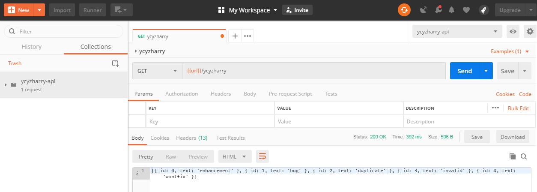
Task: Open a new request tab
Action: (x=235, y=36)
